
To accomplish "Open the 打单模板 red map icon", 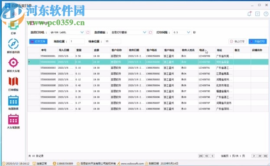I will pos(13,81).
